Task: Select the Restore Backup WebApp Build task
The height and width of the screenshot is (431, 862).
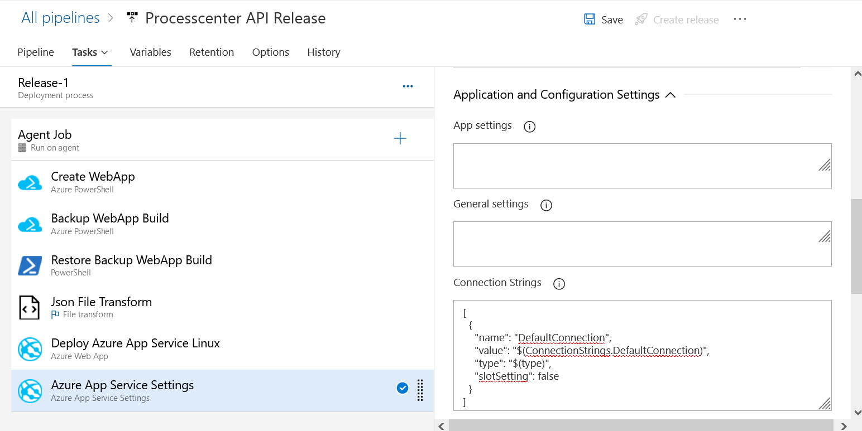Action: point(222,265)
